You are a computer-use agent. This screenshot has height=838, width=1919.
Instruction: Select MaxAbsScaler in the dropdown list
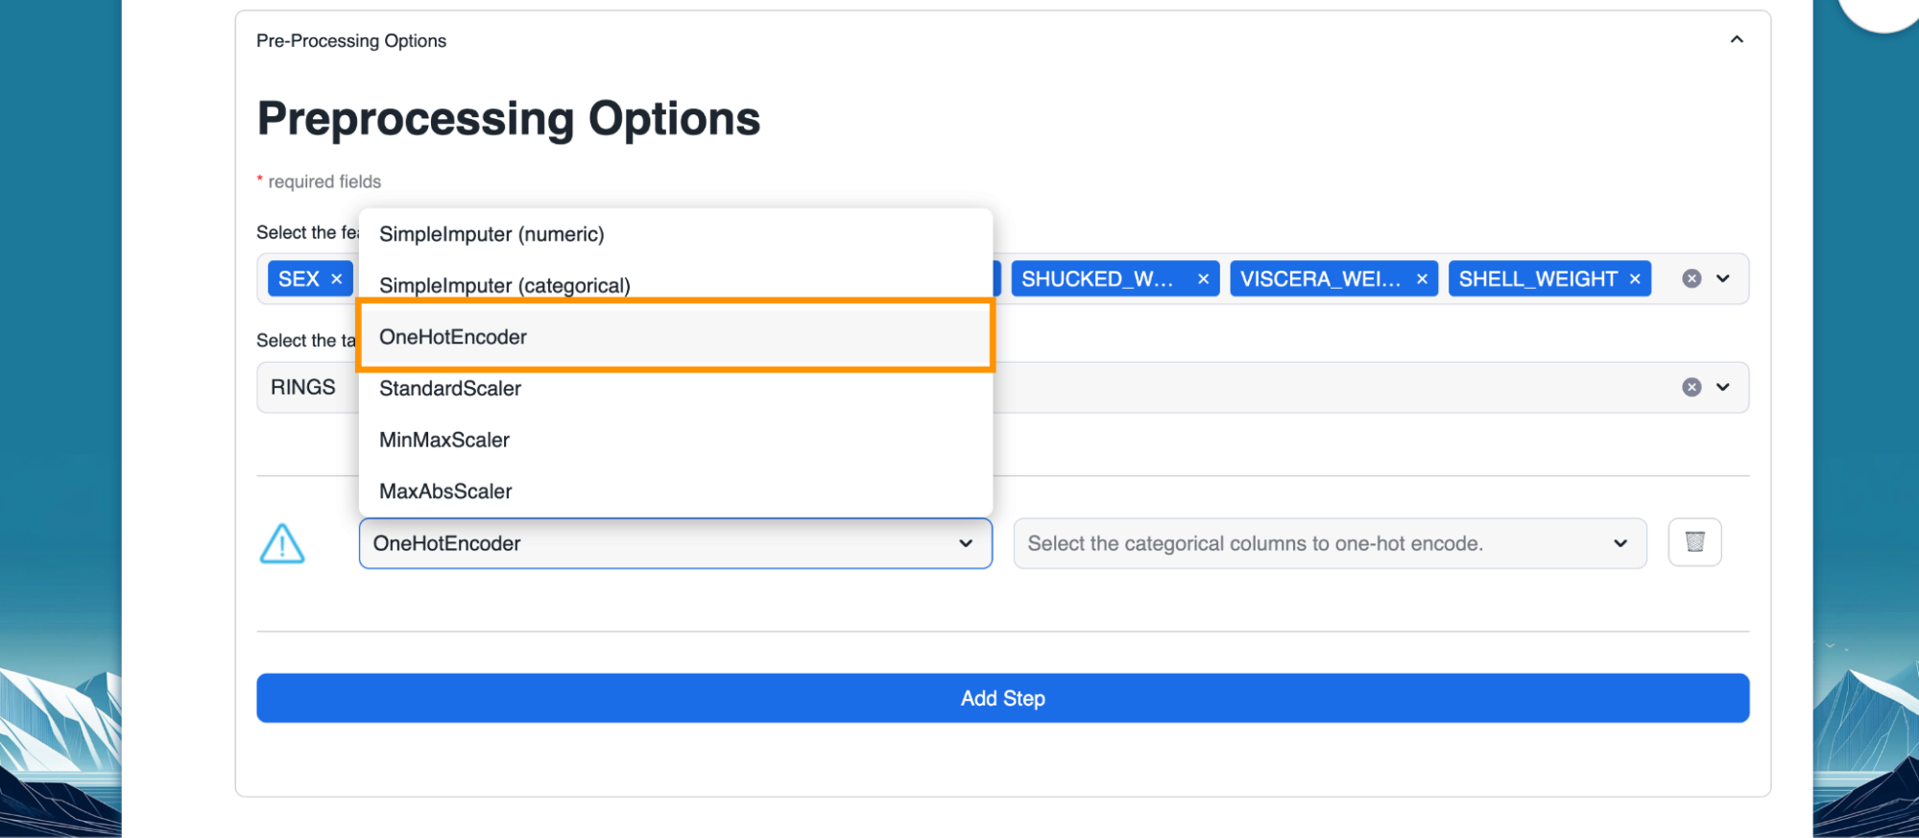(445, 491)
